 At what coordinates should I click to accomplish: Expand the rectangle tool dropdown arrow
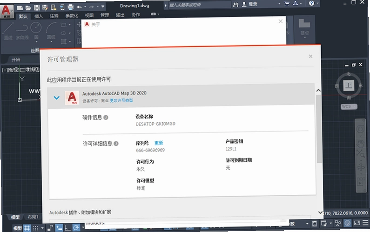click(70, 25)
